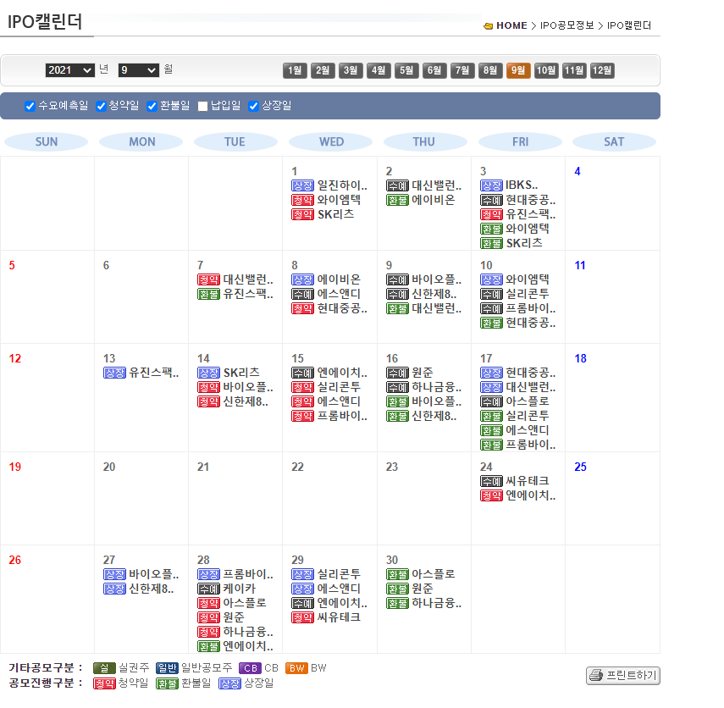Open 실리콘투 forecast entry on September 10
The height and width of the screenshot is (708, 724).
tap(528, 294)
